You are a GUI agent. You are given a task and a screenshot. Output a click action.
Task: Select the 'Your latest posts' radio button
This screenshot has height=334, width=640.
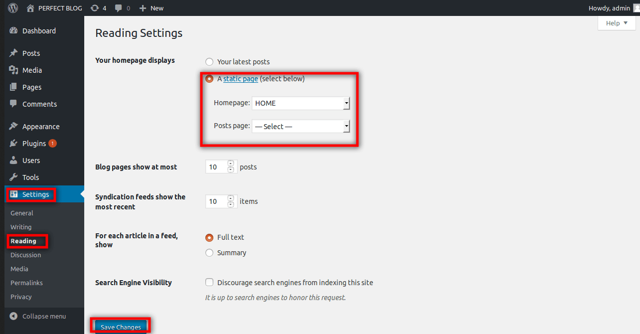tap(209, 62)
